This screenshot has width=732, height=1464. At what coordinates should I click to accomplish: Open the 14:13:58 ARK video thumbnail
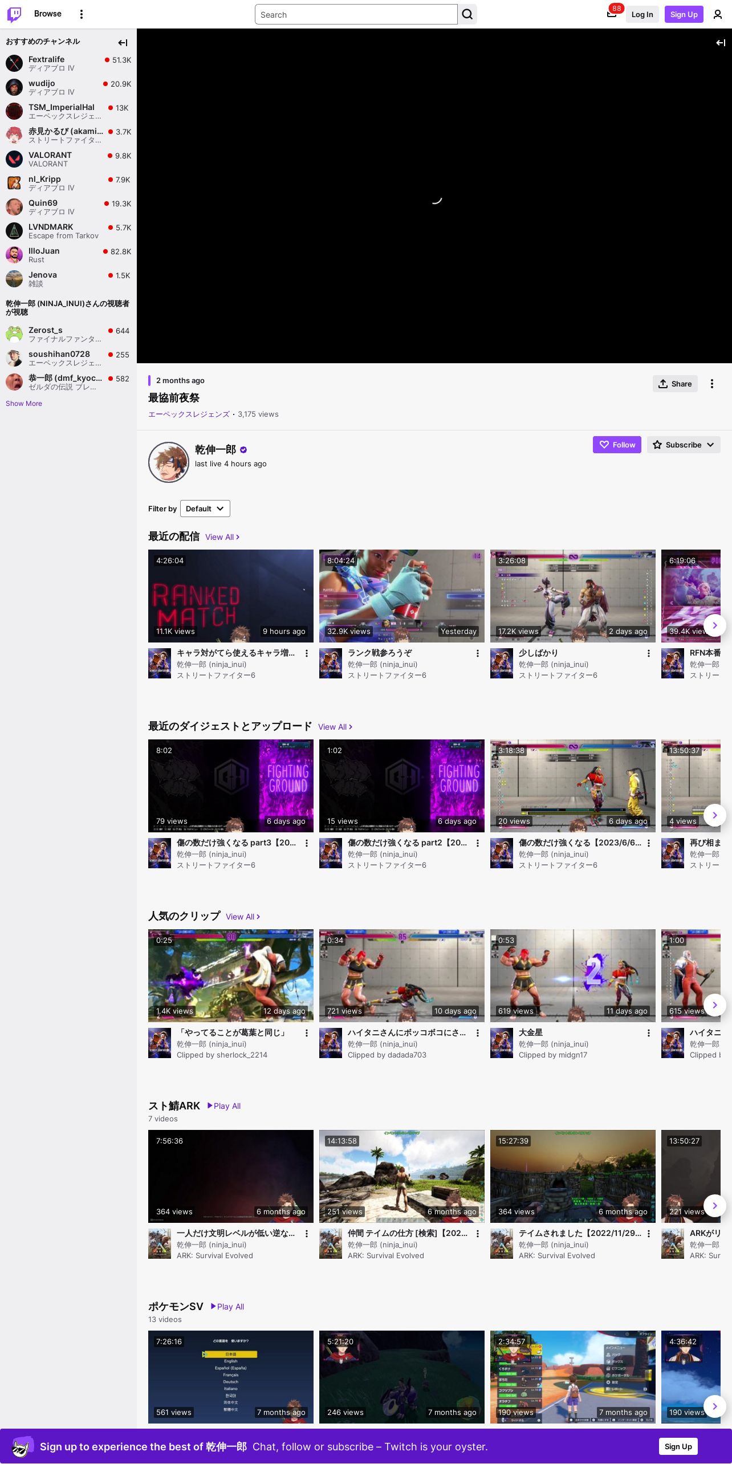point(402,1176)
